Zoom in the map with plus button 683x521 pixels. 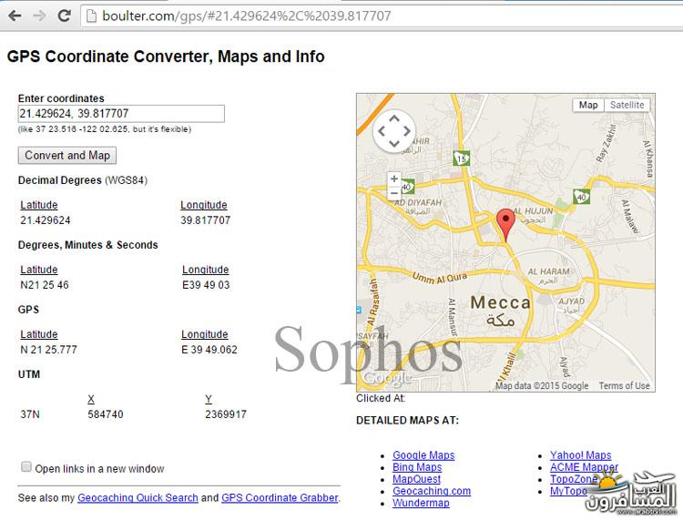coord(394,179)
